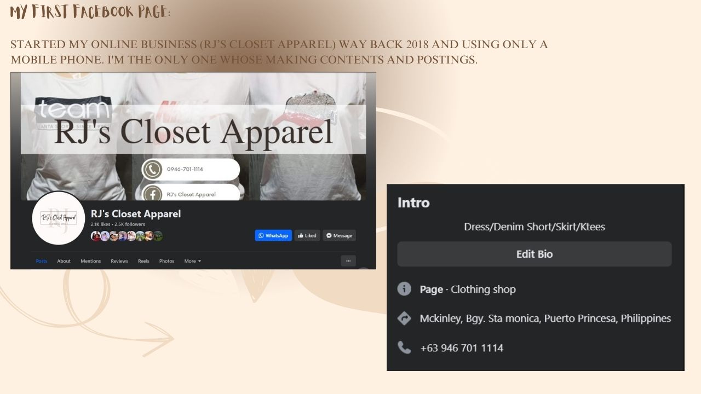Image resolution: width=701 pixels, height=394 pixels.
Task: Click the "MY FIRST FACEBOOK PAGE:" slide title
Action: pos(90,11)
